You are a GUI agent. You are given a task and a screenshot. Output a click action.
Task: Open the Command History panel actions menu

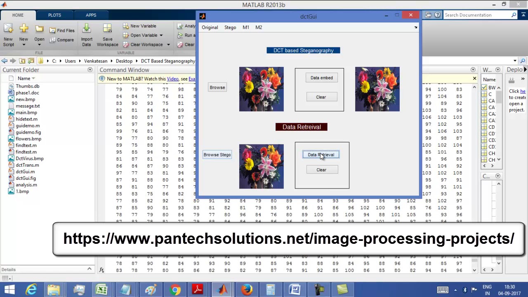(x=498, y=176)
